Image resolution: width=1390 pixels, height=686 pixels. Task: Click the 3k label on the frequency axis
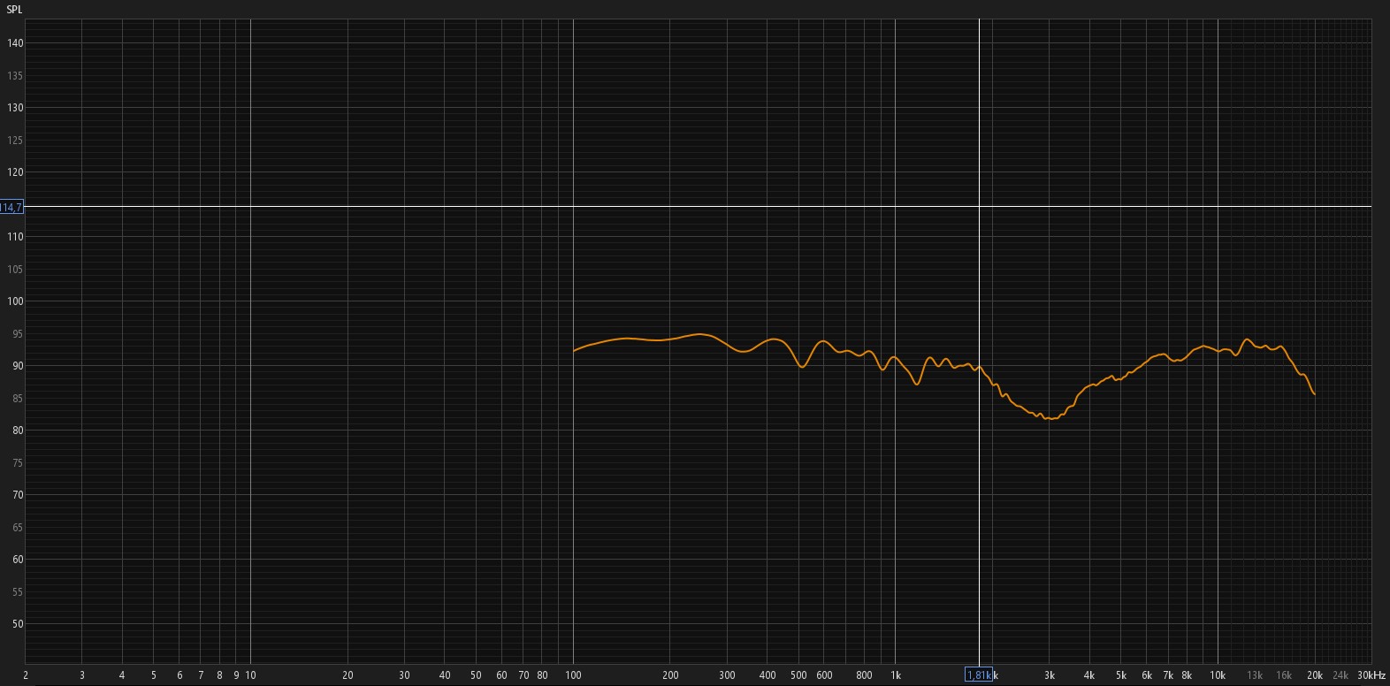pos(1050,675)
